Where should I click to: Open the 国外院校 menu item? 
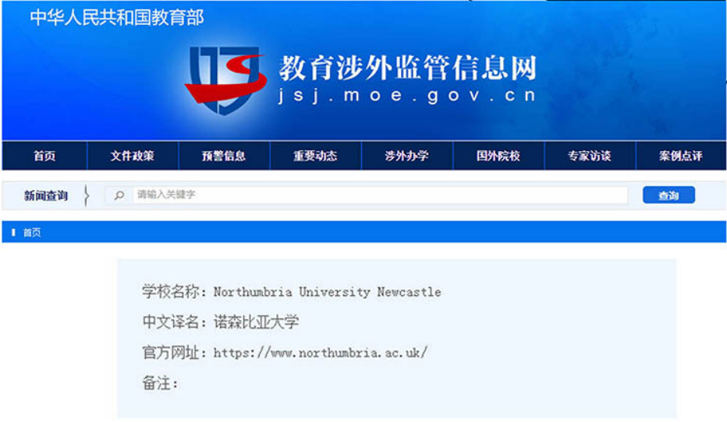point(498,156)
